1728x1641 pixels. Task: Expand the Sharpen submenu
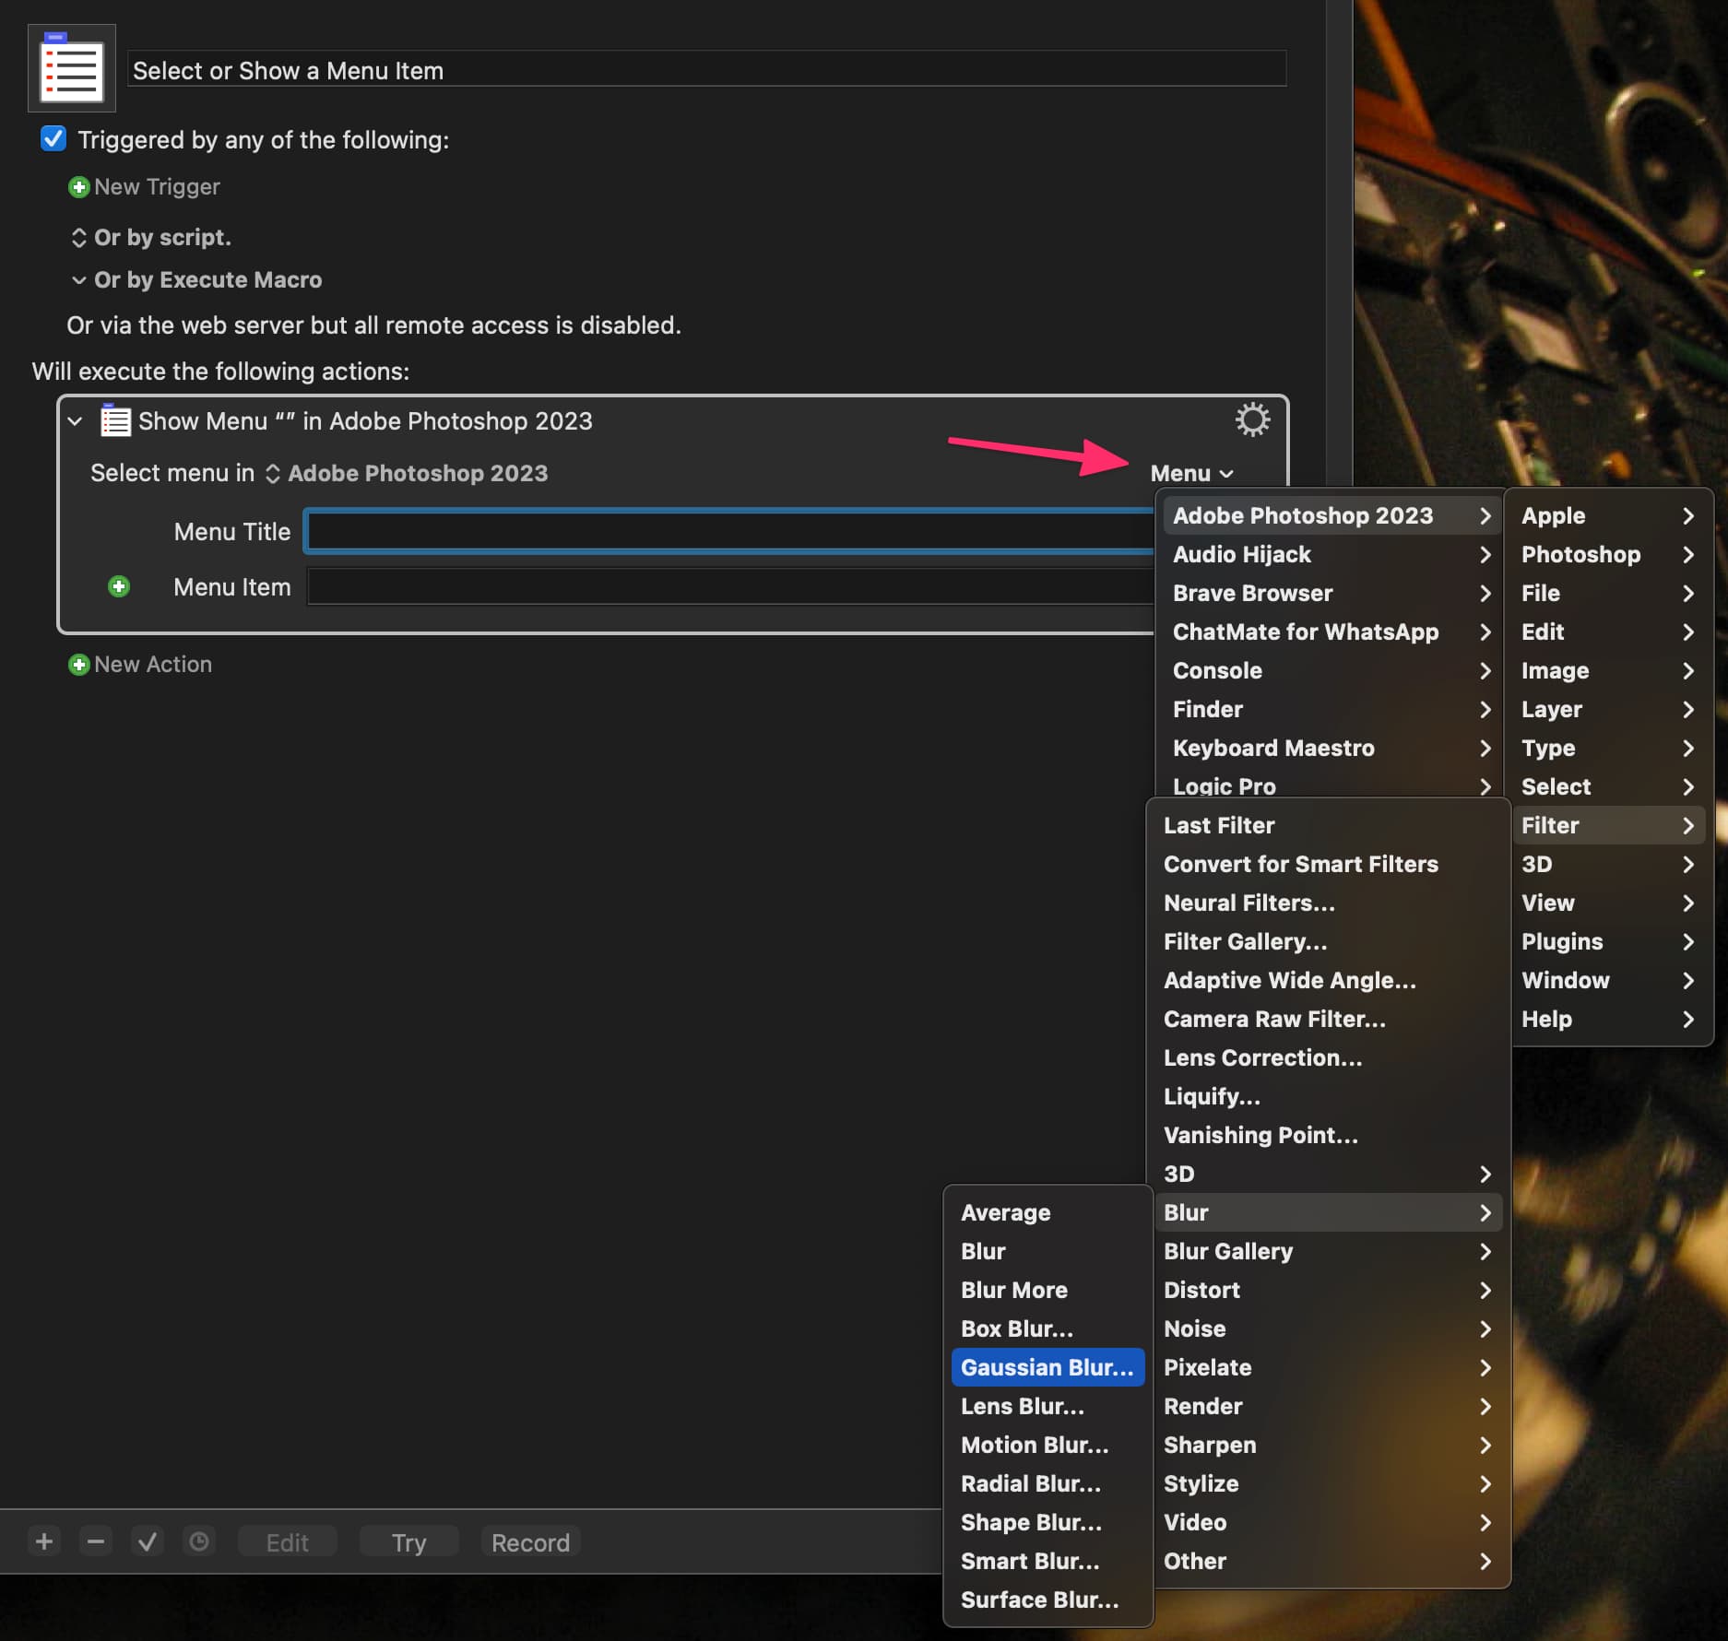pos(1328,1445)
